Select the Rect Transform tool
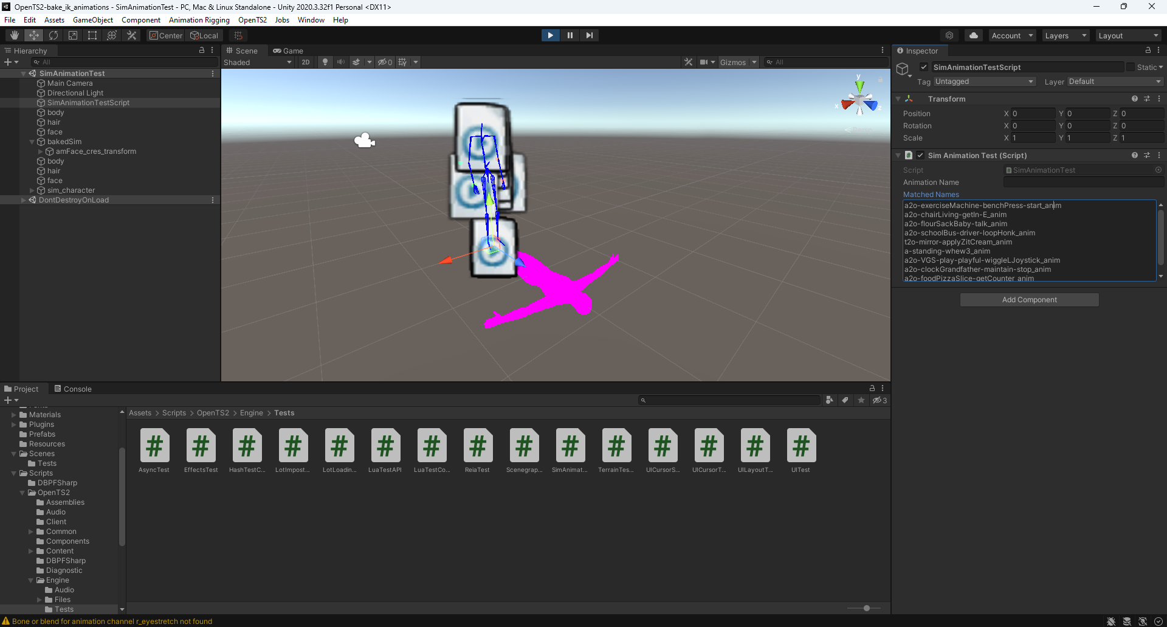This screenshot has height=627, width=1167. point(92,35)
